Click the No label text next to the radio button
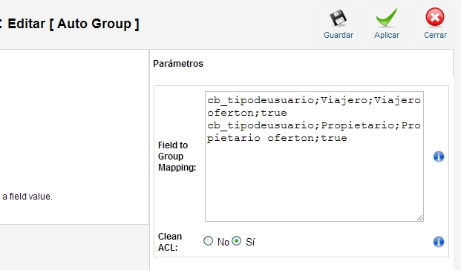The width and height of the screenshot is (461, 270). pos(223,242)
